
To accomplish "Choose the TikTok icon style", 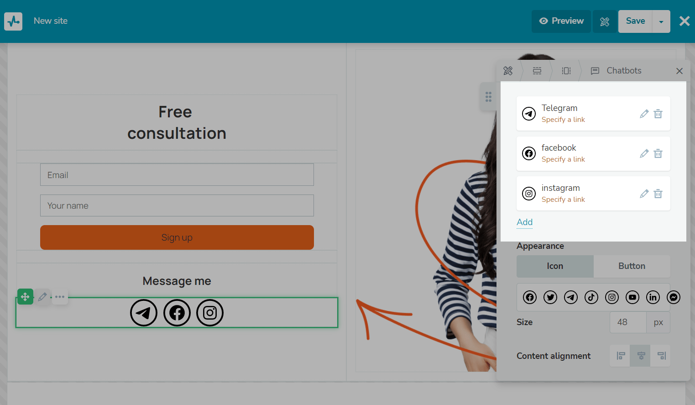I will (x=591, y=297).
